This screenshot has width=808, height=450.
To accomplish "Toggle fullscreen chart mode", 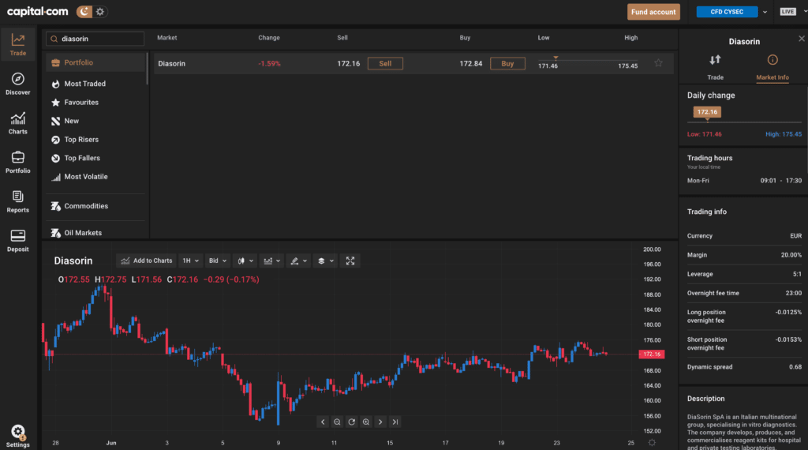I will pyautogui.click(x=350, y=261).
